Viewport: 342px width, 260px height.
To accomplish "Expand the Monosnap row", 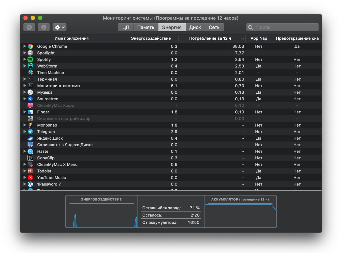I will (x=25, y=125).
